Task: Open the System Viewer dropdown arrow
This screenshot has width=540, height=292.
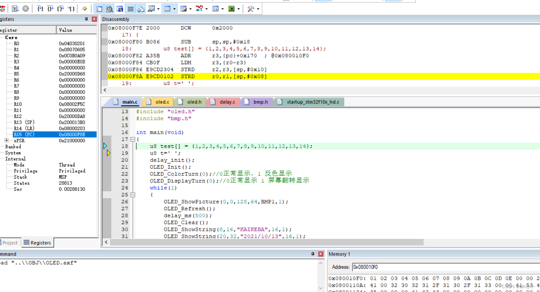Action: click(x=238, y=9)
